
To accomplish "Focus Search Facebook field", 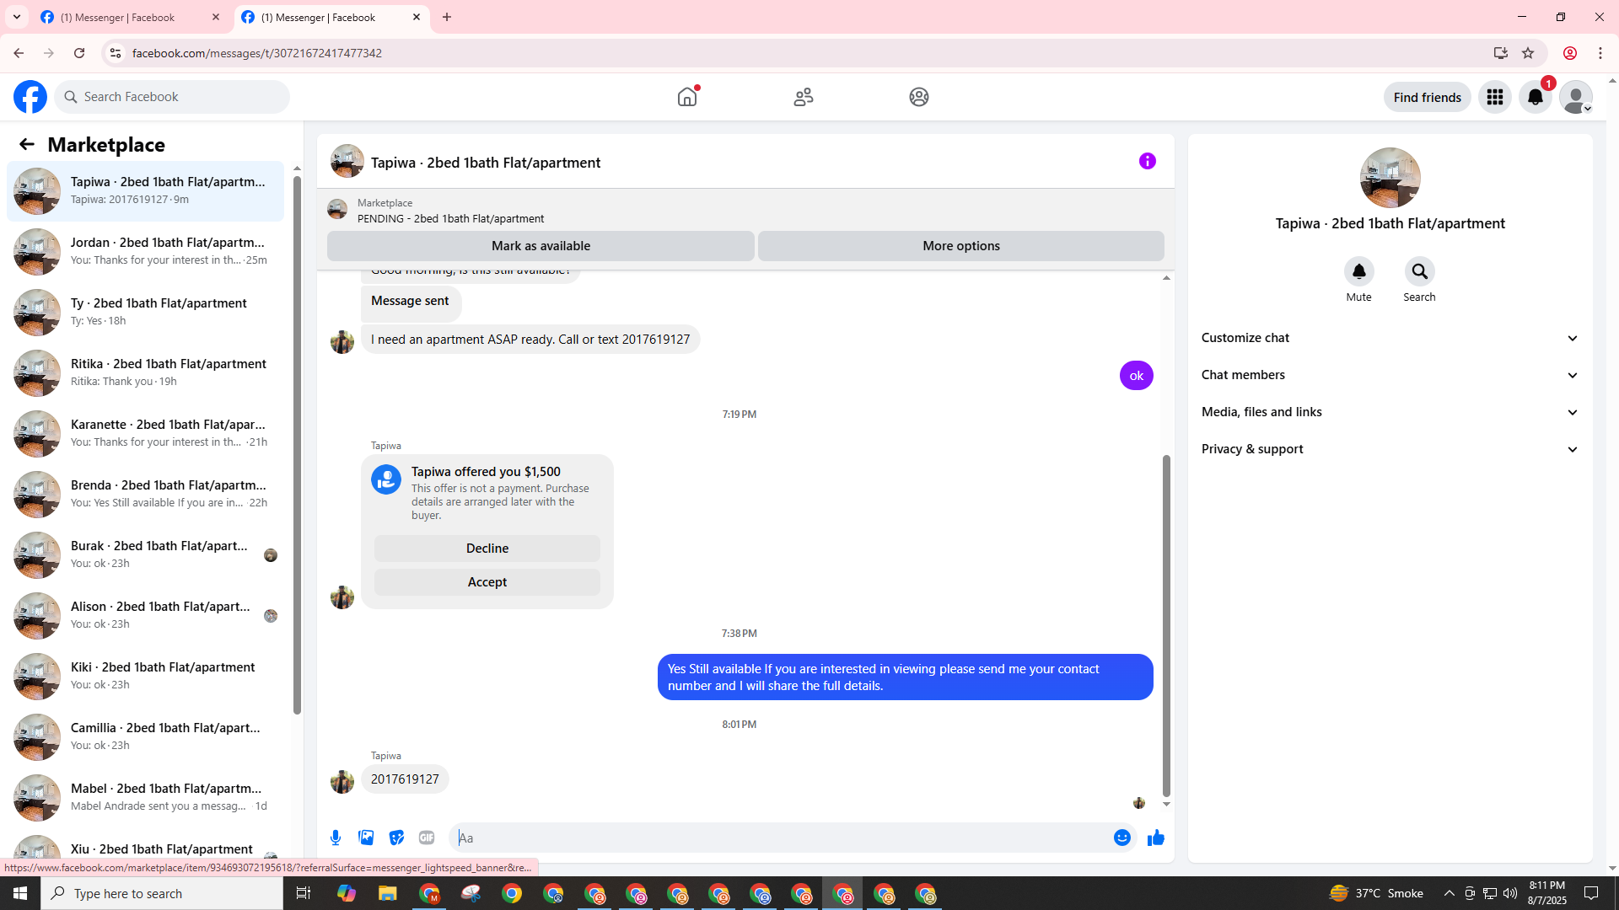I will pos(173,97).
